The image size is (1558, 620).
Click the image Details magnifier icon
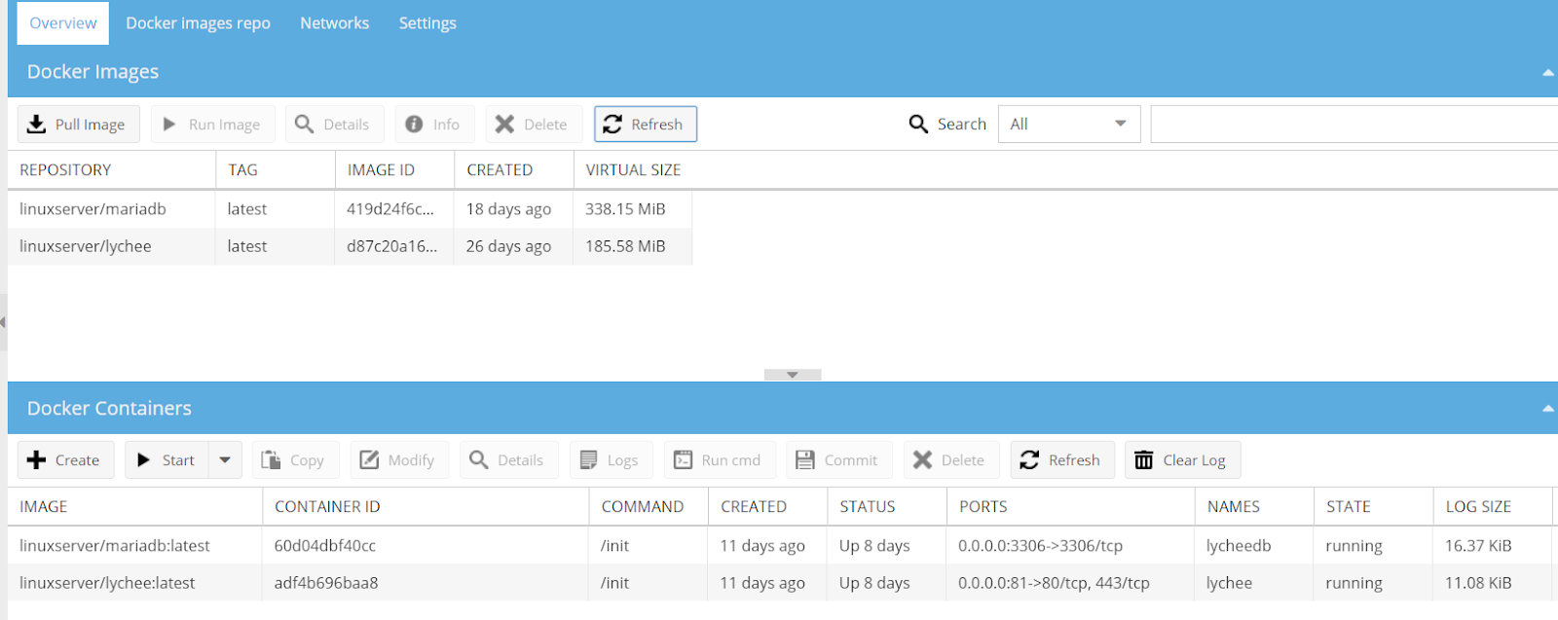304,125
